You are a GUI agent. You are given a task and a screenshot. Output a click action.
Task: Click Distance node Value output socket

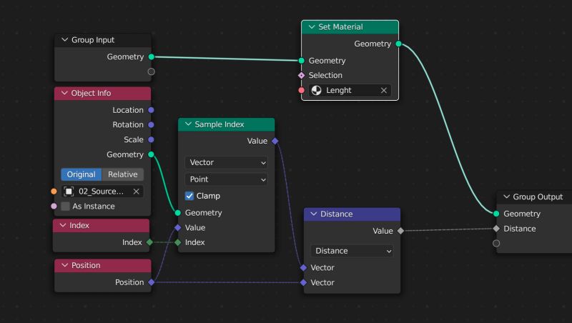[400, 231]
